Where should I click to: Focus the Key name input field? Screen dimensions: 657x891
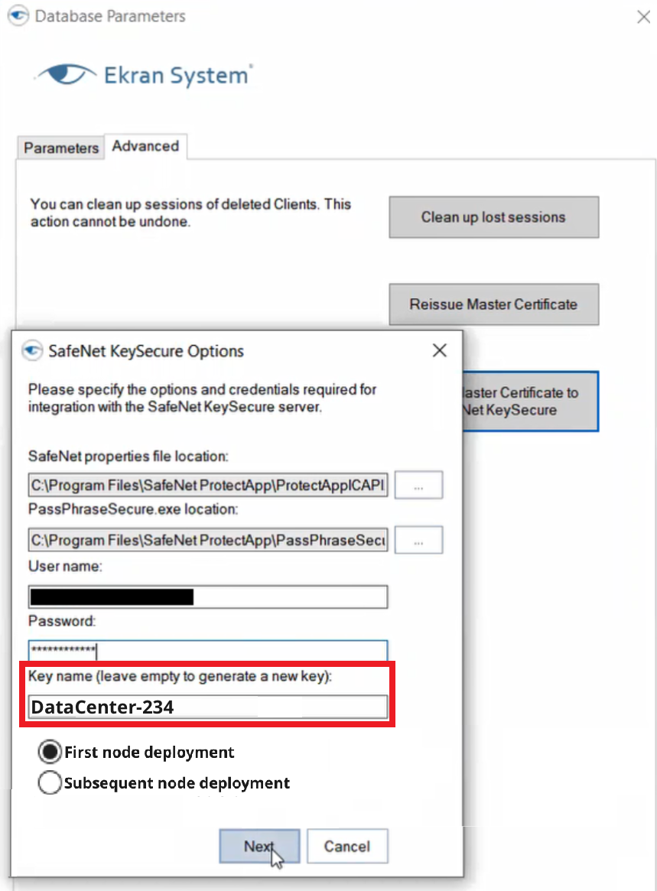207,707
